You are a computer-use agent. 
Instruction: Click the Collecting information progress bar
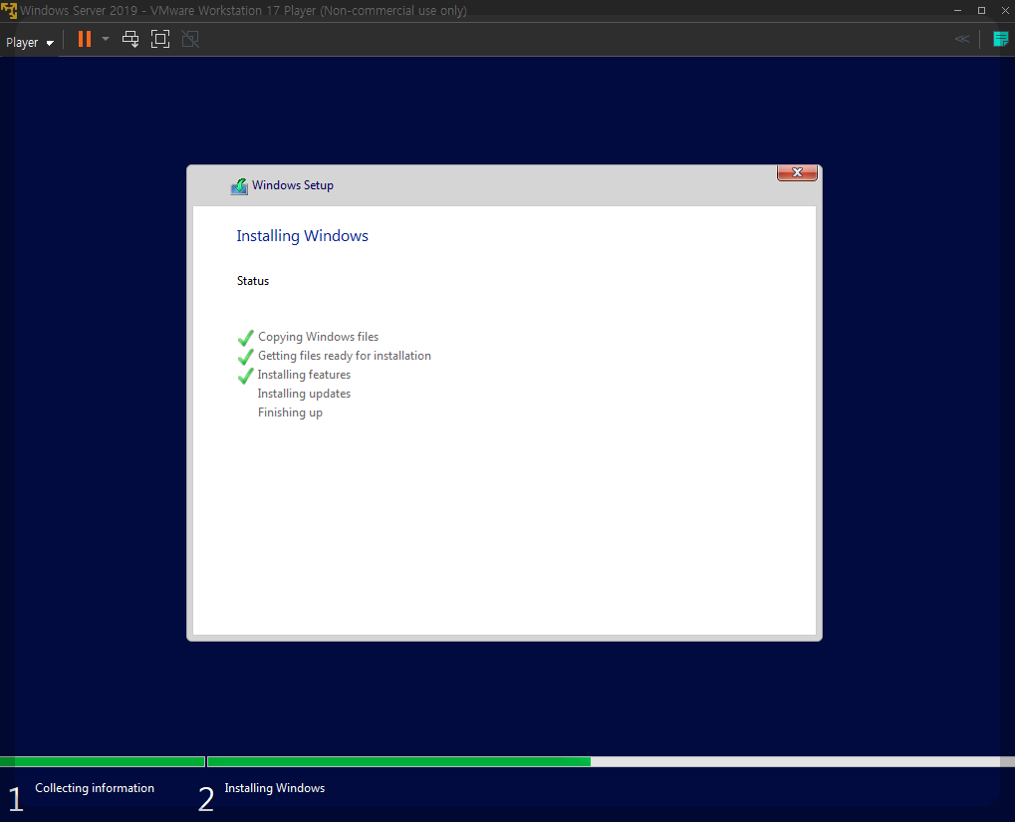click(x=103, y=762)
